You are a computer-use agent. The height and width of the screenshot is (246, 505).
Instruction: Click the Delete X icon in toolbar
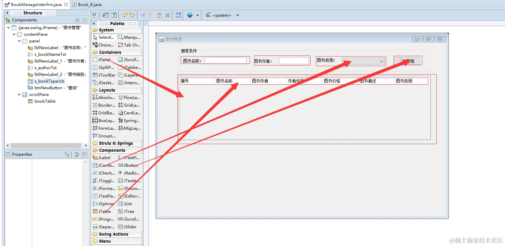[167, 15]
